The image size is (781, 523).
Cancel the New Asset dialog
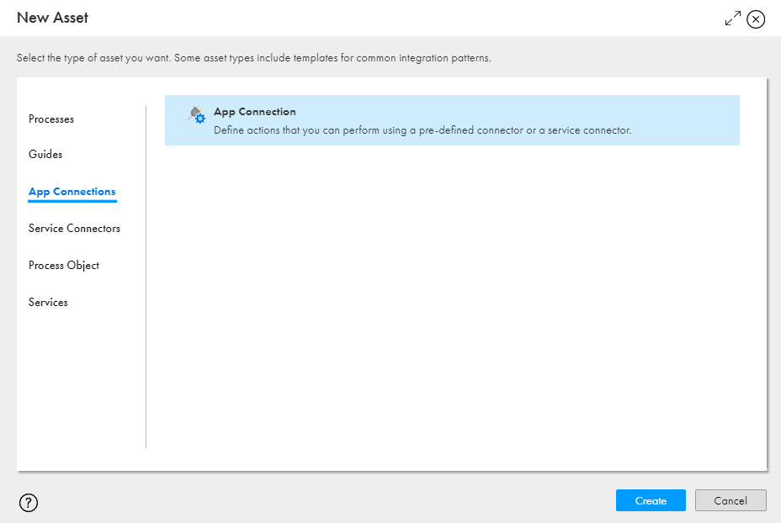tap(731, 500)
